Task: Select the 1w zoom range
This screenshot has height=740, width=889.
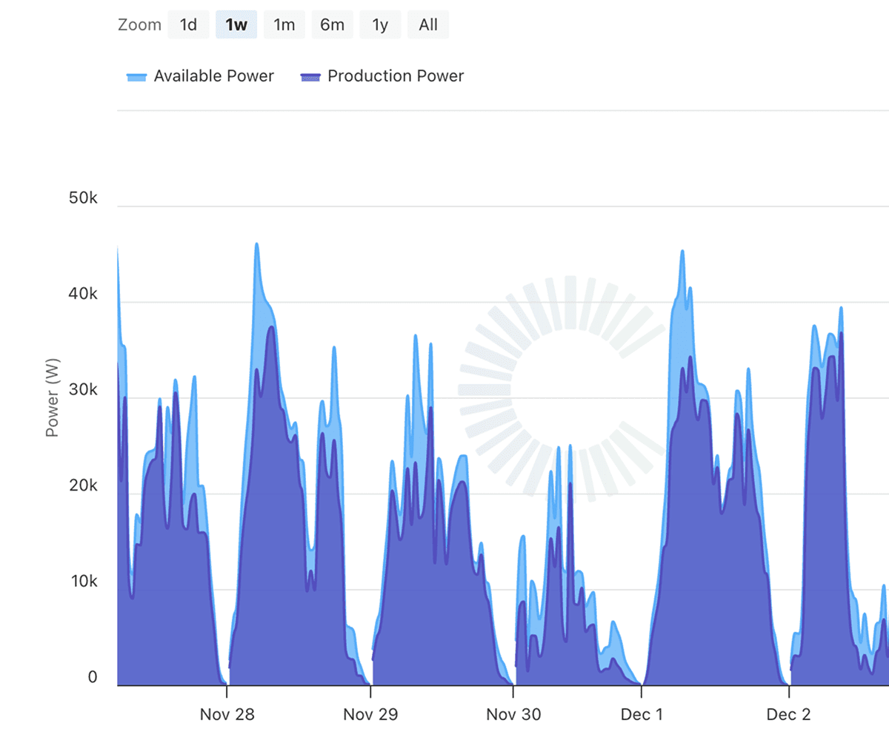Action: coord(236,24)
